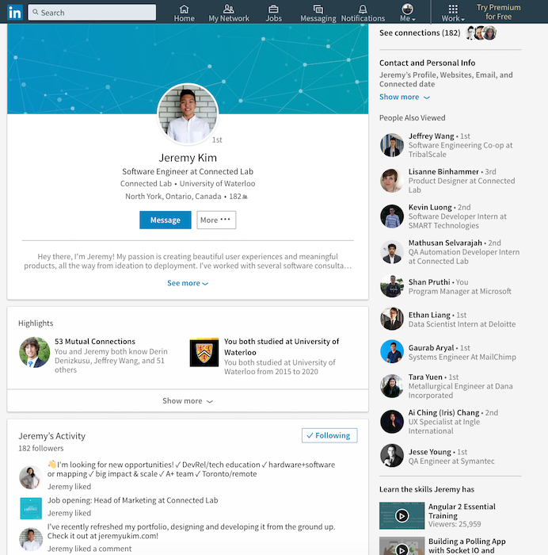Click the LinkedIn logo icon

(x=15, y=13)
